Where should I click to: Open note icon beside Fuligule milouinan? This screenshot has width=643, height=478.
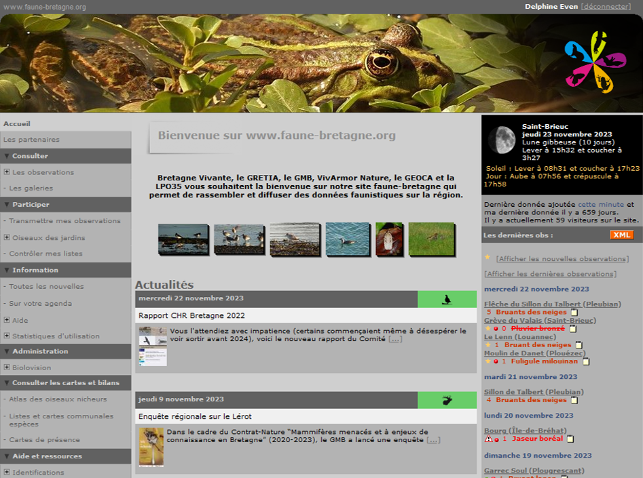pyautogui.click(x=586, y=361)
